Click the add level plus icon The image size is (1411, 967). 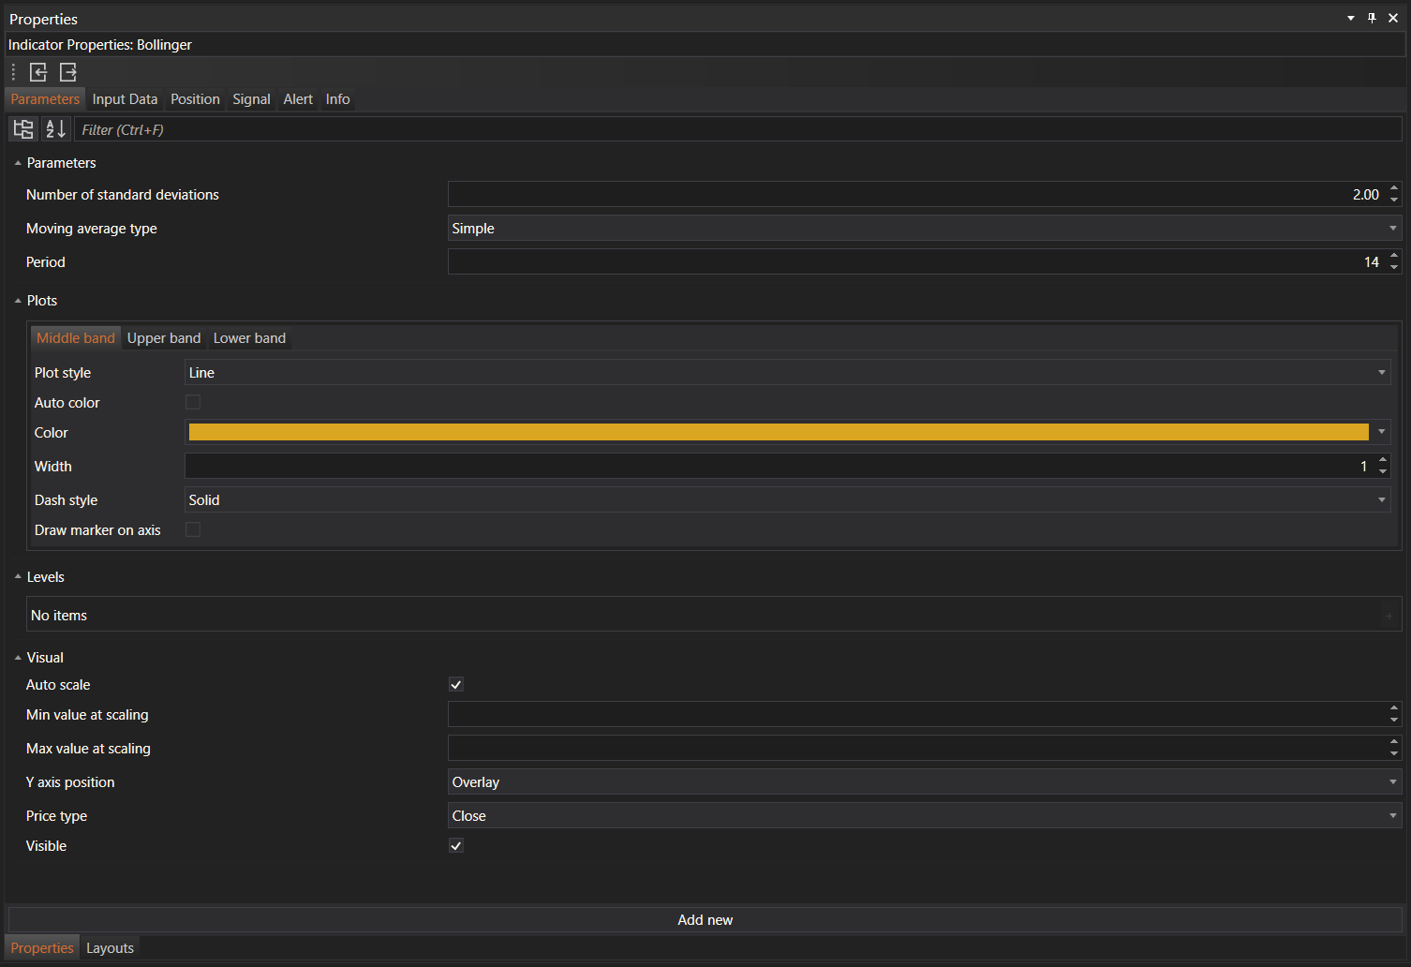1389,616
